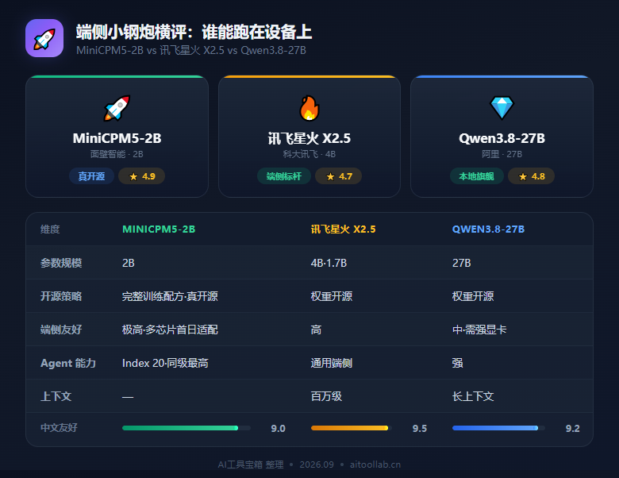This screenshot has height=478, width=619.
Task: Click the 高 cell in 端侧友好 row
Action: point(316,330)
